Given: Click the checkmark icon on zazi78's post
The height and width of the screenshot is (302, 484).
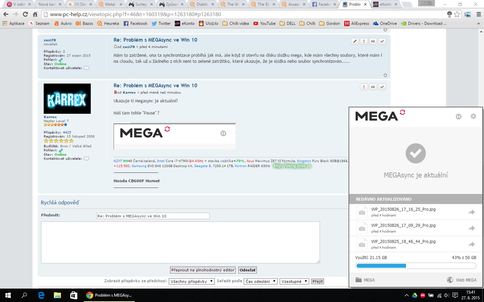Looking at the screenshot, I should point(382,41).
